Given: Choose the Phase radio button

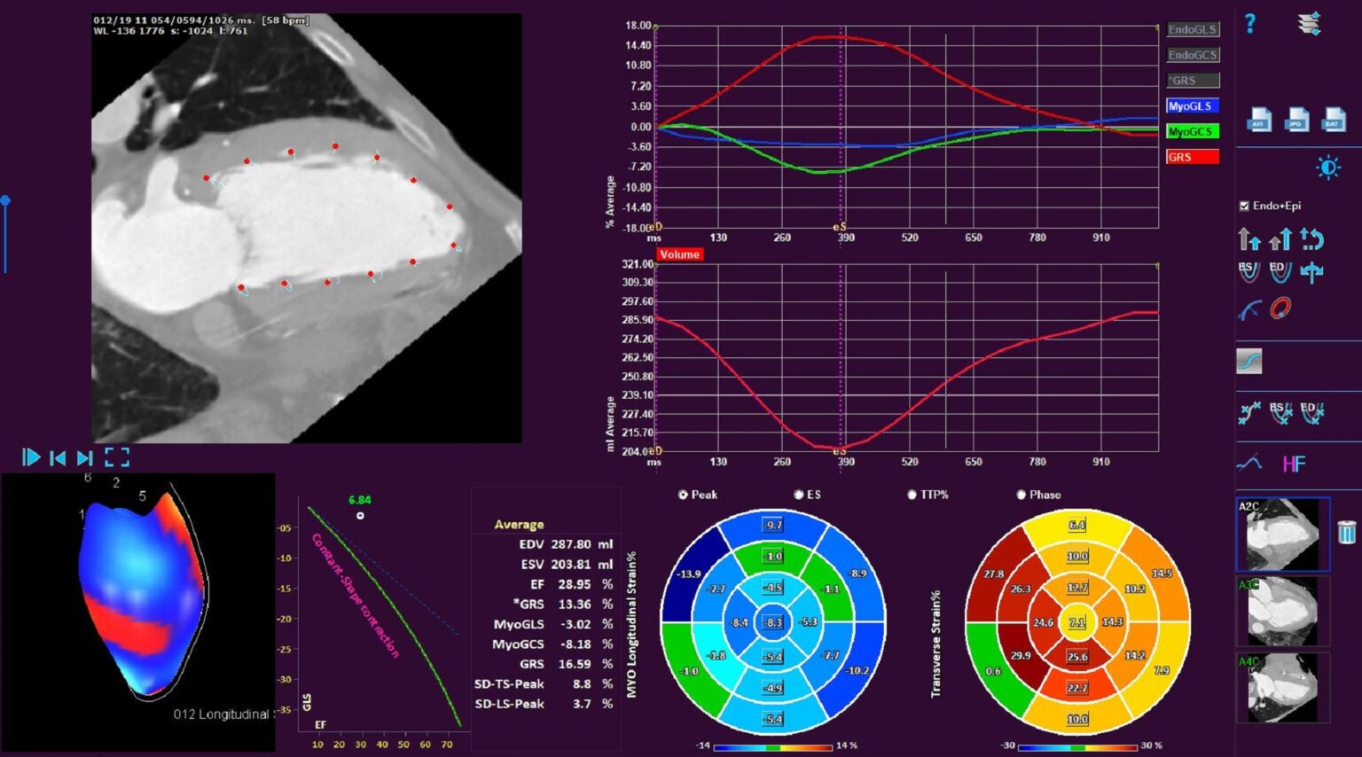Looking at the screenshot, I should point(1021,495).
